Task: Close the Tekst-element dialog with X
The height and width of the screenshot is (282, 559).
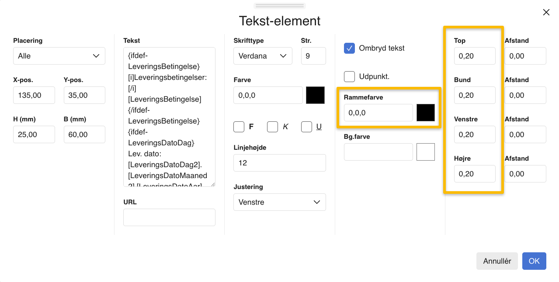Action: pyautogui.click(x=546, y=13)
